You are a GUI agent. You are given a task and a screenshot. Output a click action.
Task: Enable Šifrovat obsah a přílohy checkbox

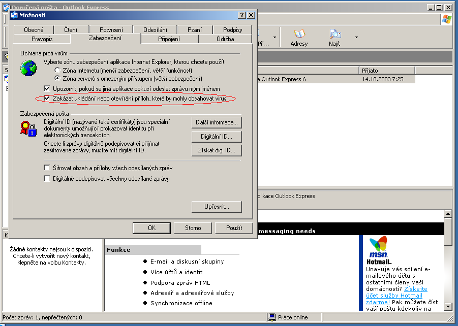tap(47, 168)
